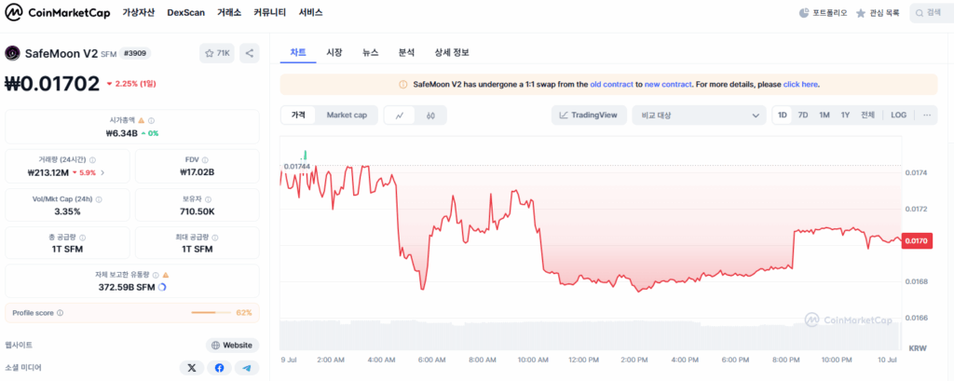Viewport: 954px width, 381px height.
Task: Click the ₩0.01702 price text
Action: pyautogui.click(x=52, y=84)
